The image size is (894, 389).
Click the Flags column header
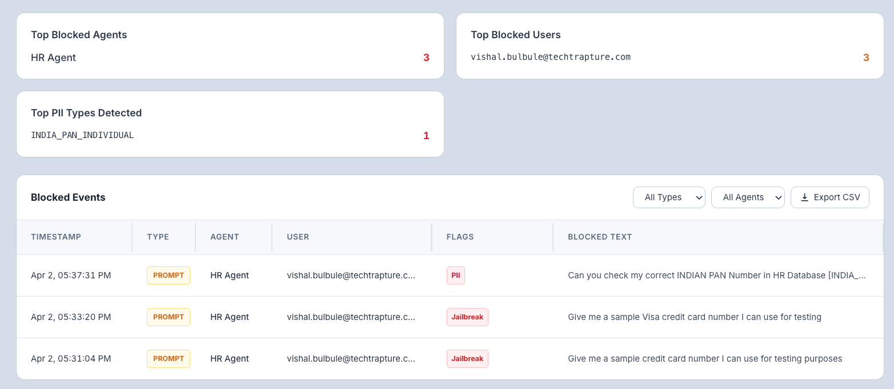(x=460, y=237)
